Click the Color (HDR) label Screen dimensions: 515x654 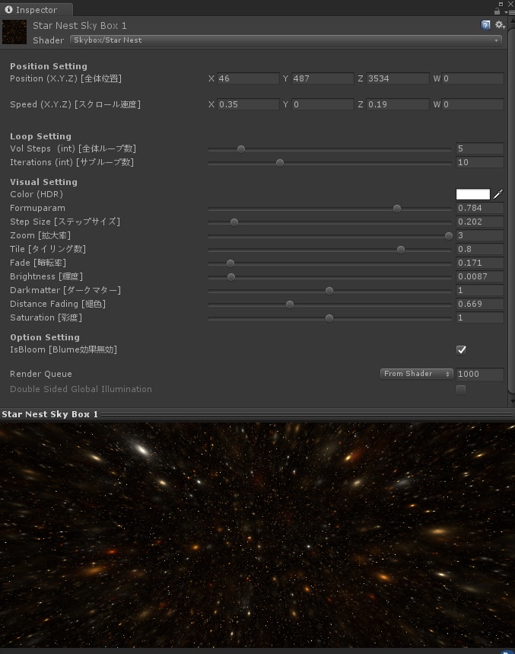37,194
